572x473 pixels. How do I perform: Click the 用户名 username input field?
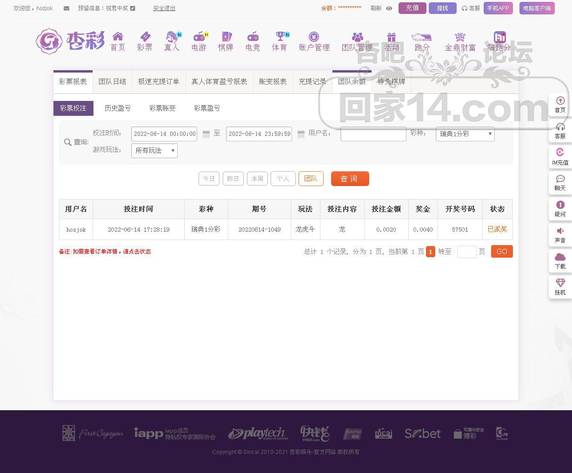click(x=373, y=134)
